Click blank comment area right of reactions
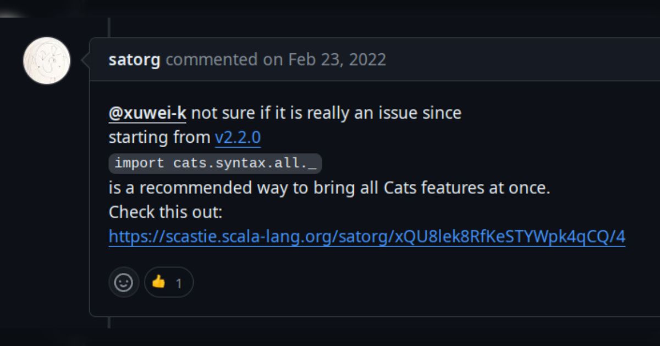The width and height of the screenshot is (660, 346). [413, 282]
